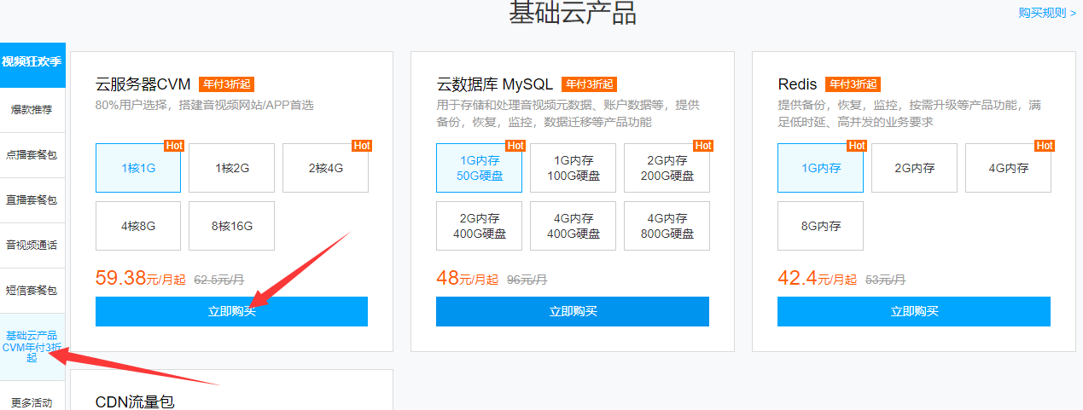Click Hot tag on MySQL 2G内存 200G硬盘
Image resolution: width=1083 pixels, height=410 pixels.
[x=703, y=146]
